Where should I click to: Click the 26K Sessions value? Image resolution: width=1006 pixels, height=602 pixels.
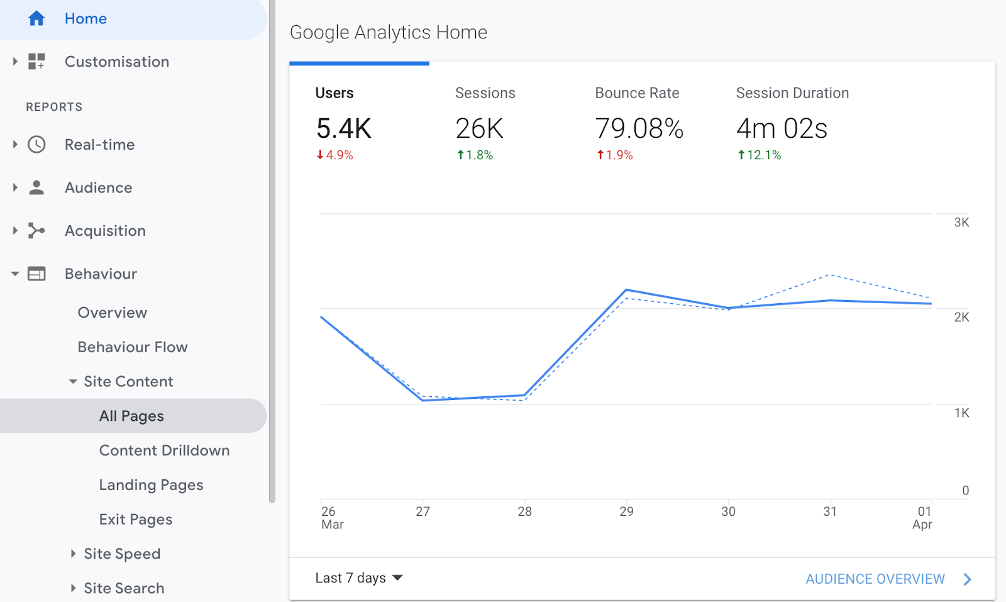(x=480, y=128)
